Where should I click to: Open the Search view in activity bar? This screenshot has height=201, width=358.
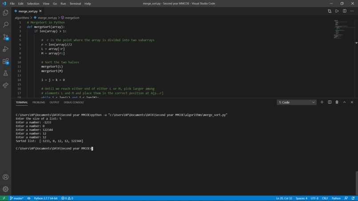pyautogui.click(x=5, y=24)
